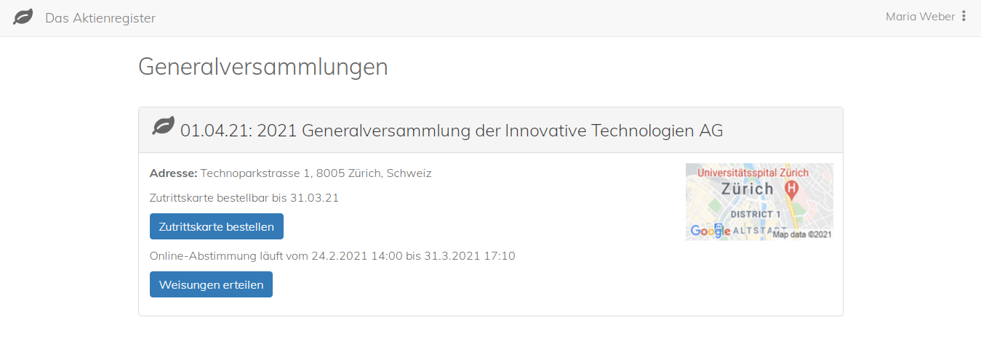Click the leaf logo in the navbar
Screen dimensions: 981x362
tap(23, 17)
